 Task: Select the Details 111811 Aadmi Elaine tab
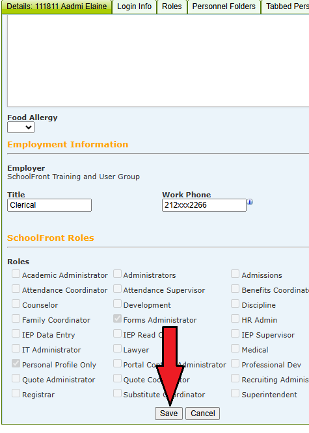pos(57,6)
